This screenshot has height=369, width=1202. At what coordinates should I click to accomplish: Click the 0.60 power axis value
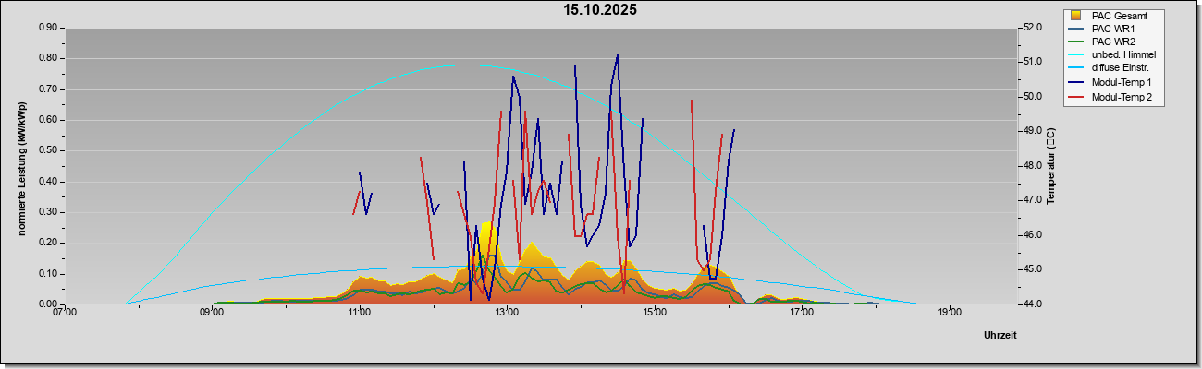pos(48,120)
